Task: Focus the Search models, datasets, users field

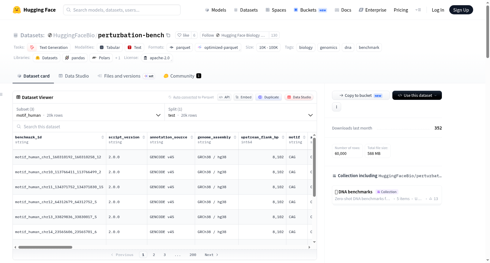Action: click(122, 10)
